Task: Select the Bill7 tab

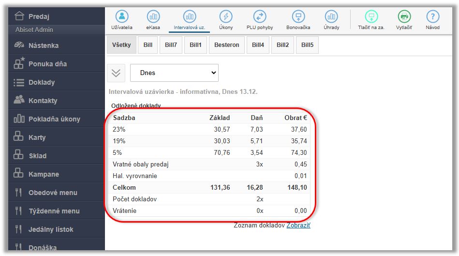Action: [x=171, y=45]
